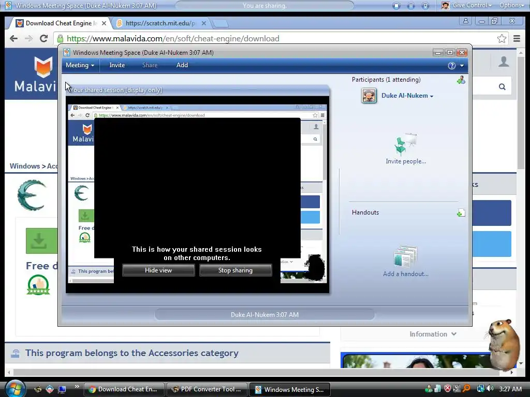
Task: Click the Duke Al-Nukem 3:07 AM status bar
Action: [x=264, y=315]
